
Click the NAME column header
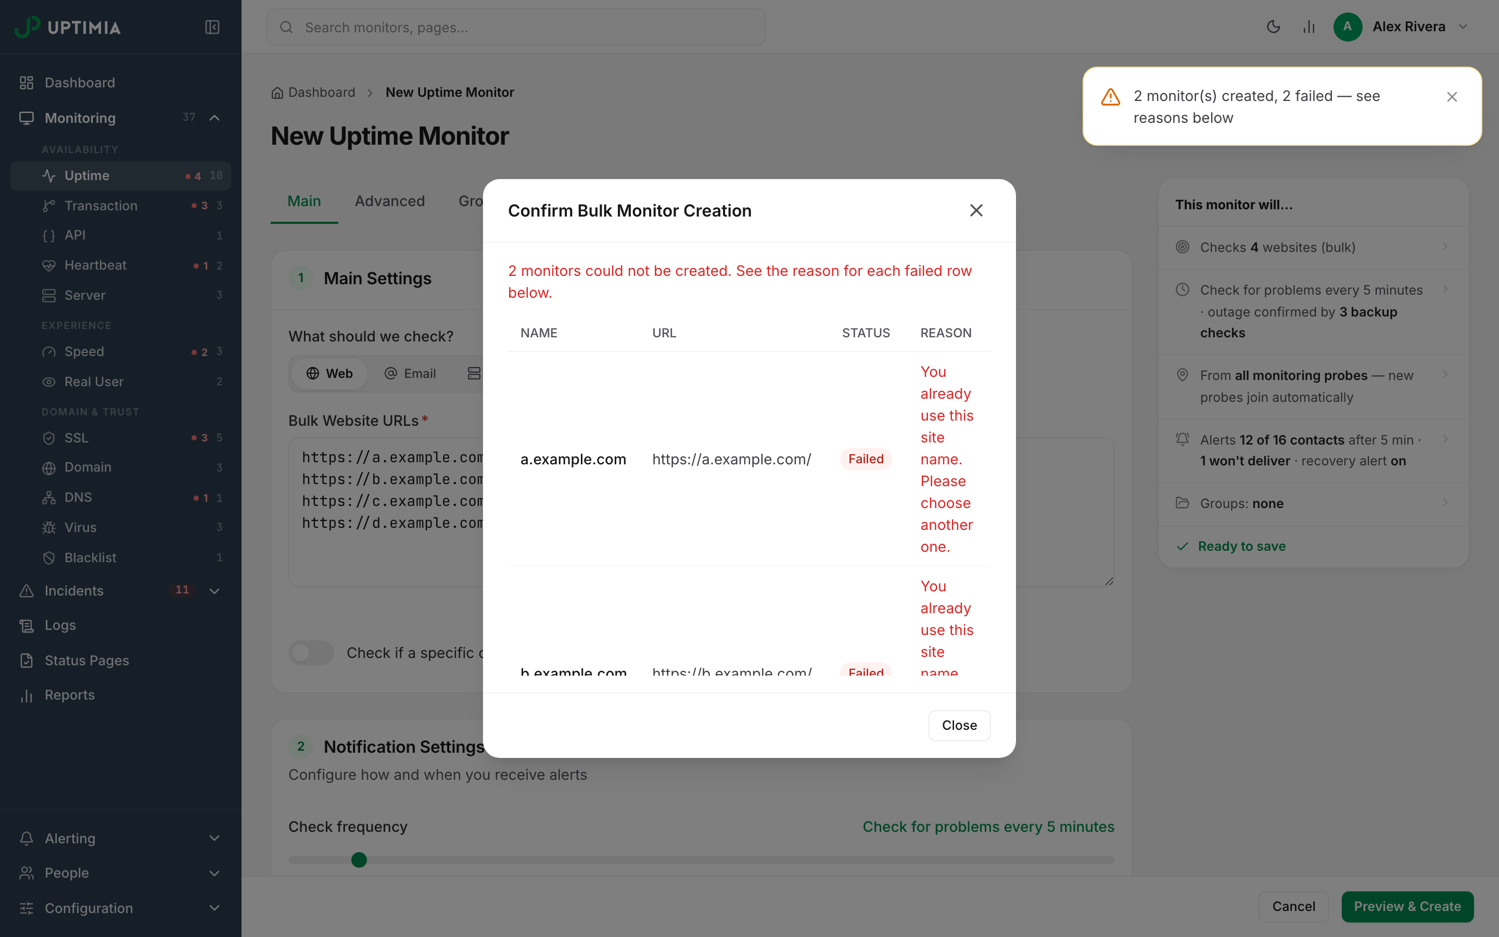pyautogui.click(x=538, y=333)
